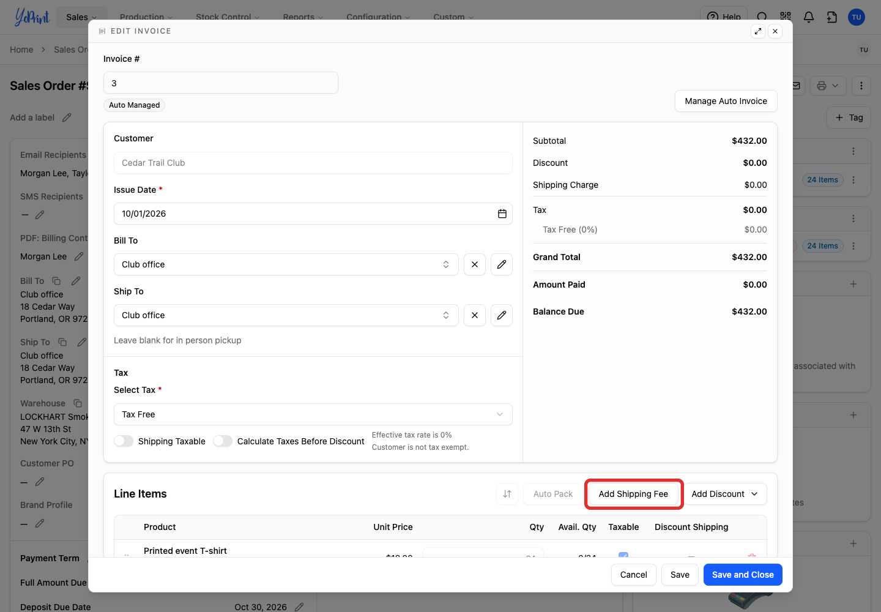Edit the sales order label pencil
Screen dimensions: 881x612
click(x=67, y=118)
